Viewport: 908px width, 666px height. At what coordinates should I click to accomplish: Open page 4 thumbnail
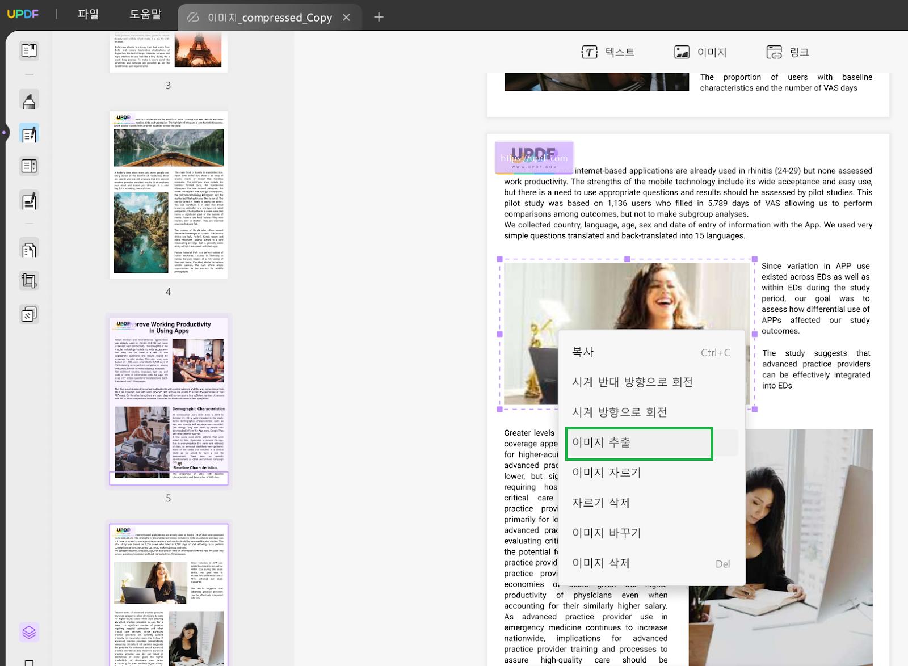[x=169, y=195]
